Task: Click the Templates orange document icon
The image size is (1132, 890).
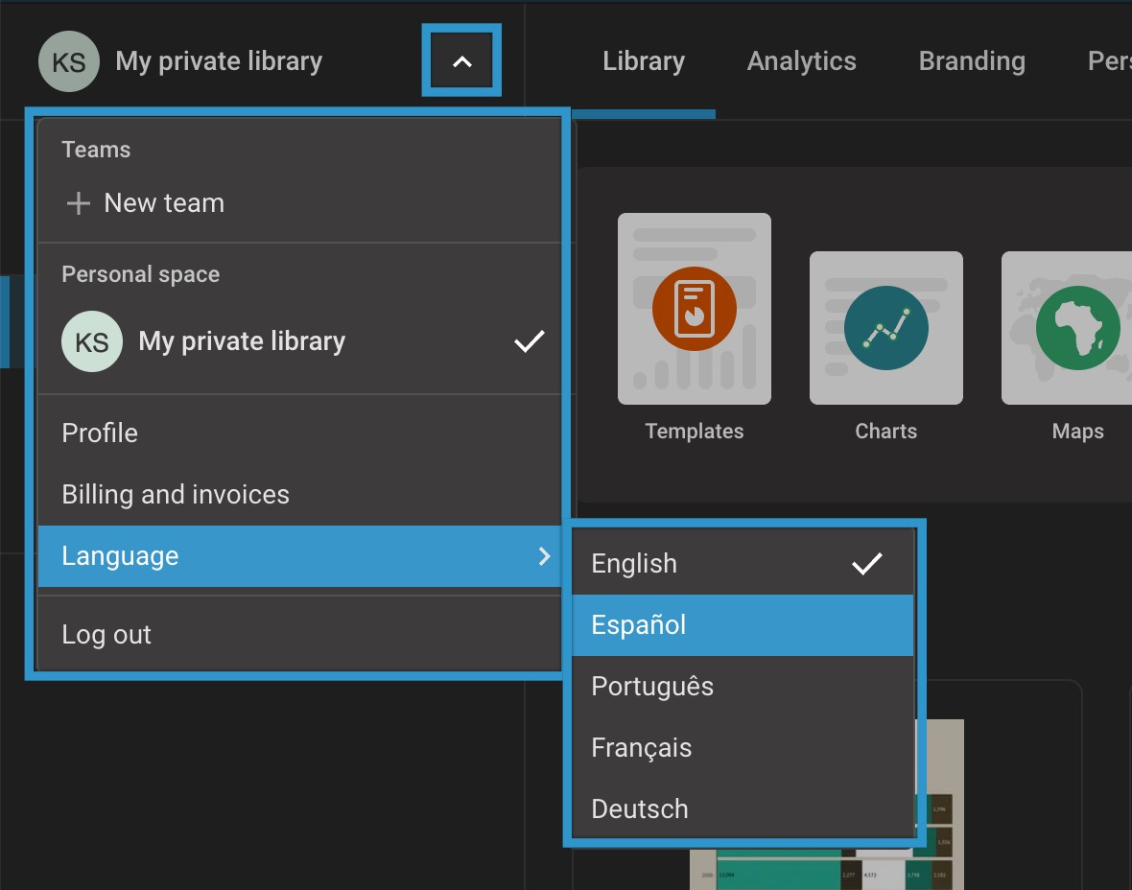Action: [x=694, y=309]
